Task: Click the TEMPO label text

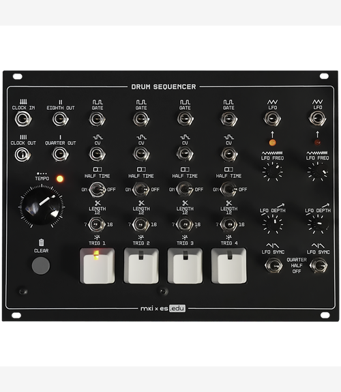Action: pyautogui.click(x=42, y=179)
